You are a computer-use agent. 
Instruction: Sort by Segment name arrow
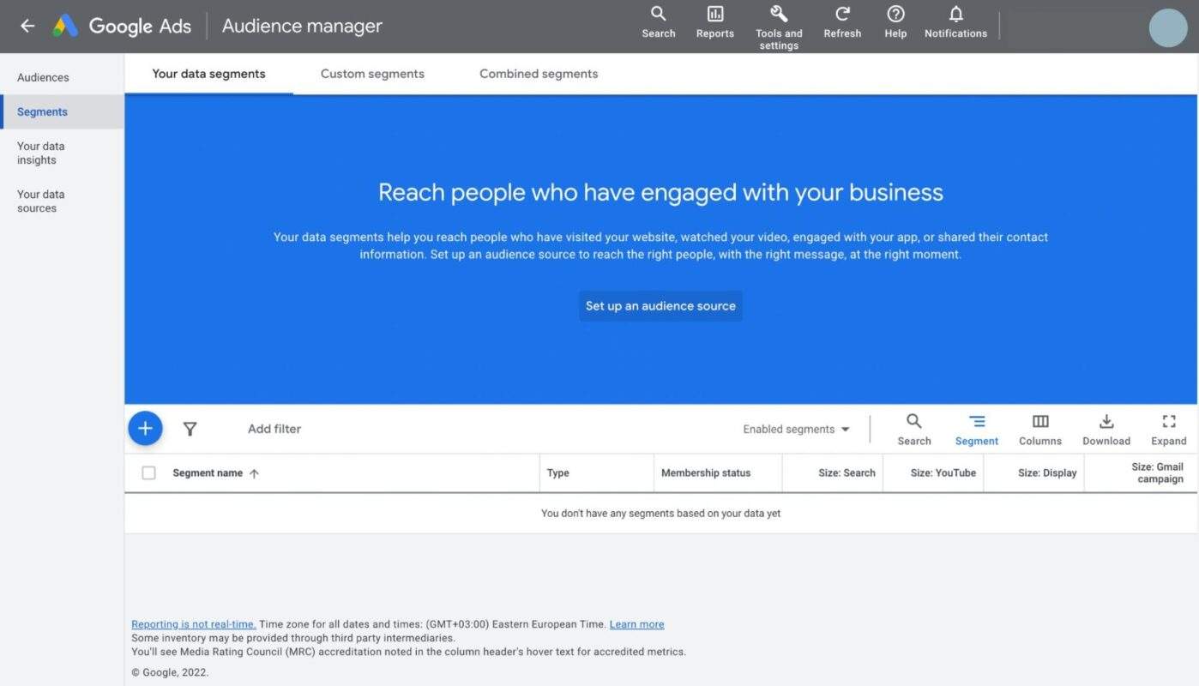[x=254, y=473]
